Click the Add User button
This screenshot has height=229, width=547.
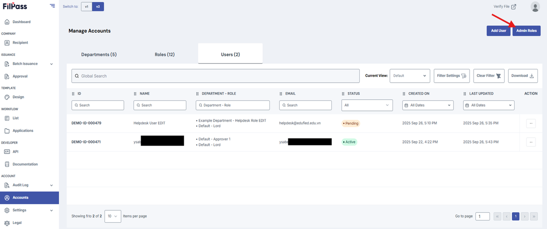pos(499,30)
